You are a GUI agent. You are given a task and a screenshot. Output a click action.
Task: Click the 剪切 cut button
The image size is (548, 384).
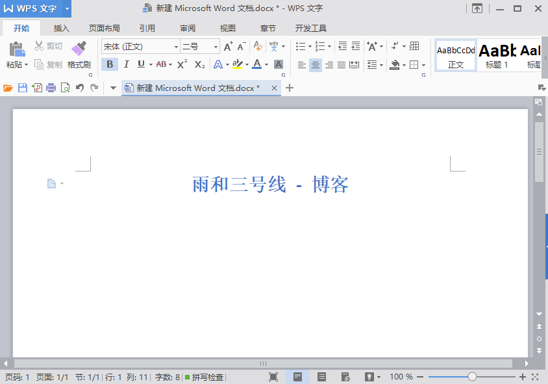(x=48, y=46)
